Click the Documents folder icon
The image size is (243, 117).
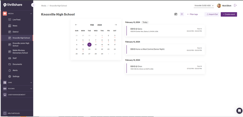coord(10,64)
